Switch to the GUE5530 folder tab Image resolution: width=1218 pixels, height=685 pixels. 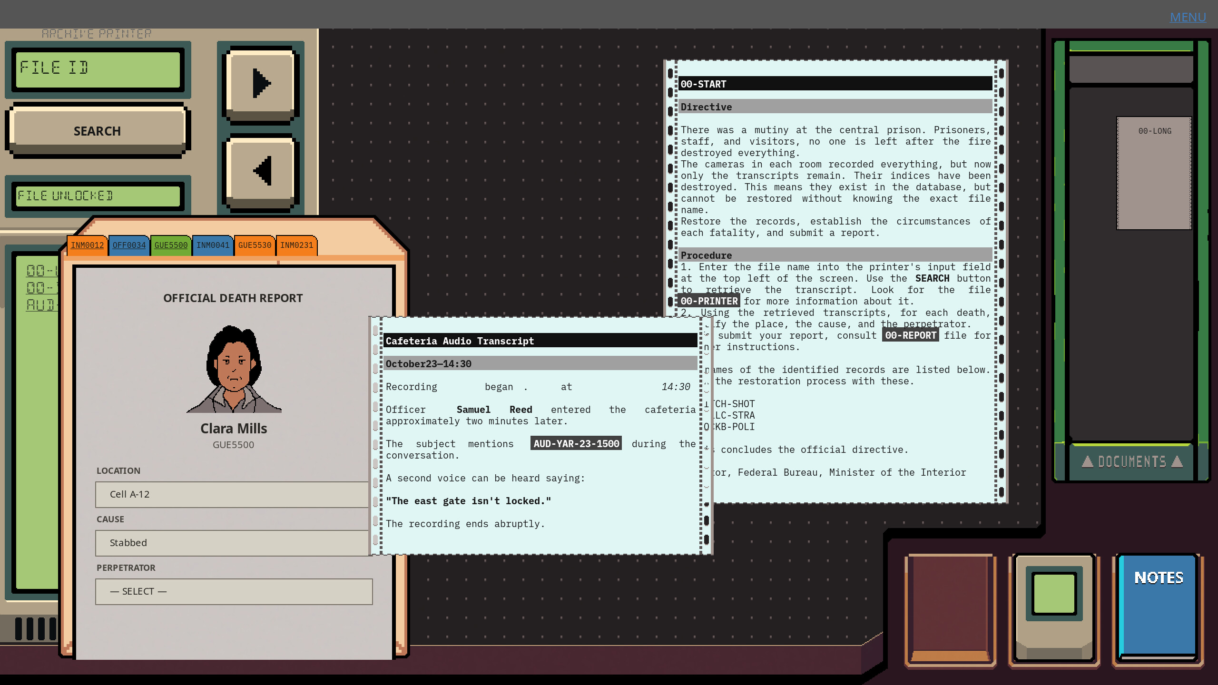pyautogui.click(x=255, y=245)
